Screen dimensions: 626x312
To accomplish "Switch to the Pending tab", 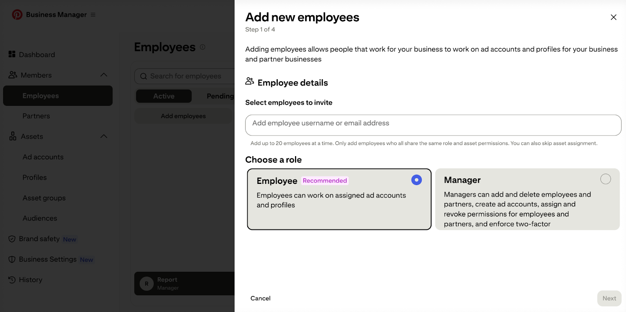I will (x=220, y=96).
